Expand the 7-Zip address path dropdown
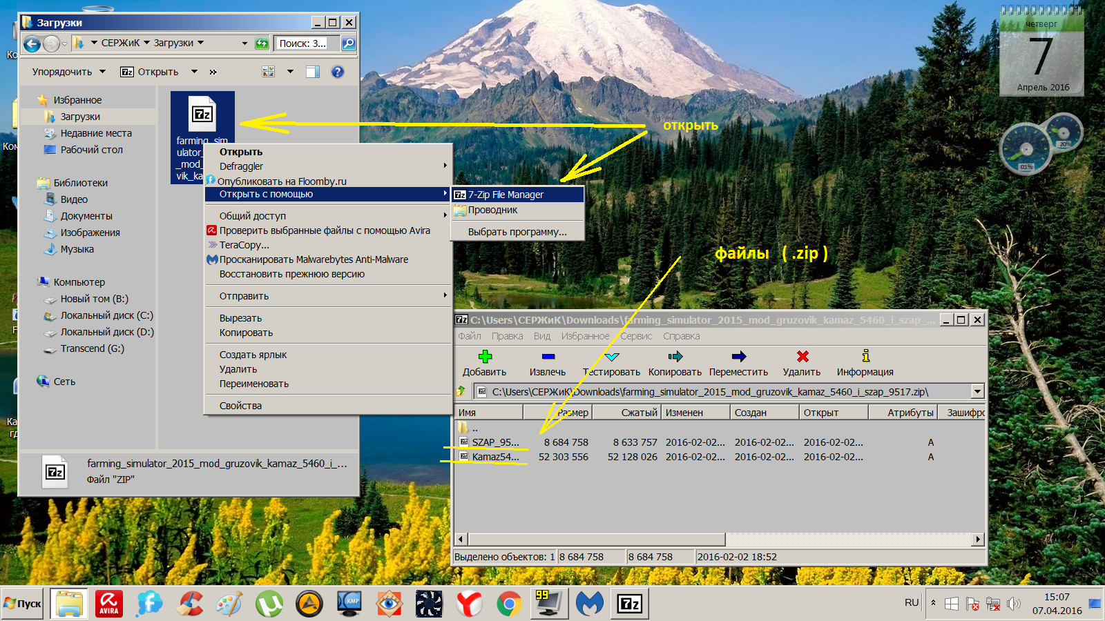 [977, 392]
